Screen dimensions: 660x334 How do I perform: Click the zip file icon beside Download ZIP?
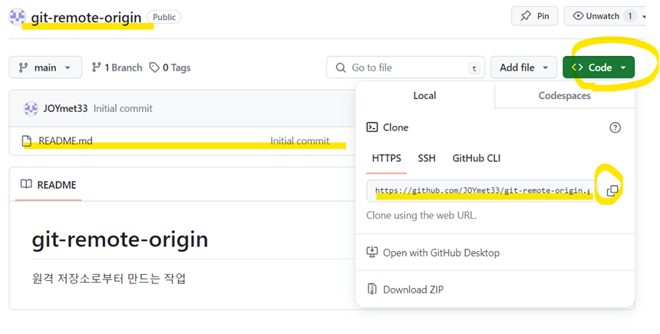coord(372,289)
